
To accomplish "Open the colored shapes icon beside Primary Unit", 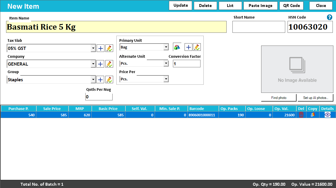I will (177, 47).
